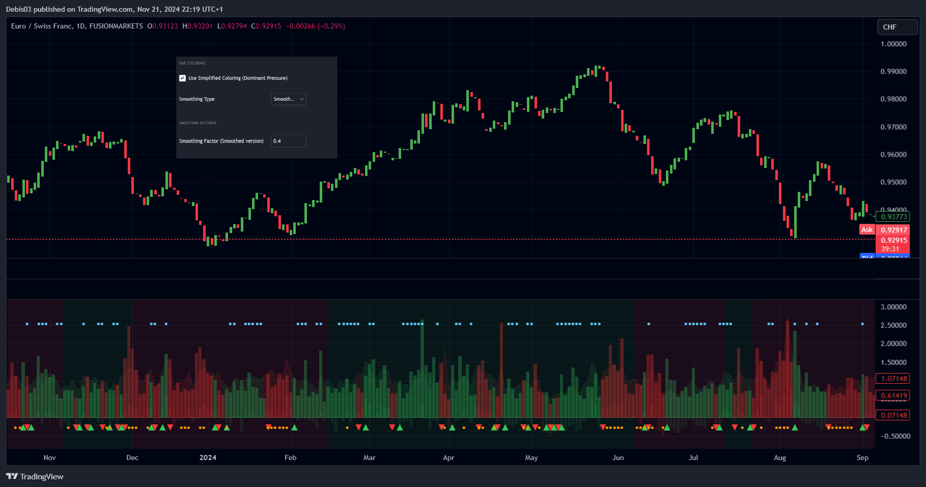Click the Jun label on time axis
The image size is (926, 487).
(618, 457)
